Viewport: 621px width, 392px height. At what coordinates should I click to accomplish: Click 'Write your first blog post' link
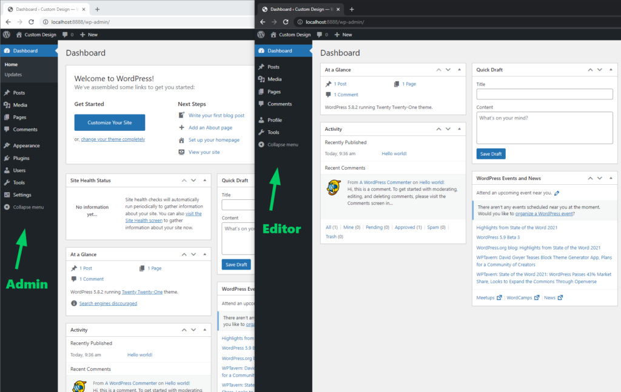[x=217, y=116]
